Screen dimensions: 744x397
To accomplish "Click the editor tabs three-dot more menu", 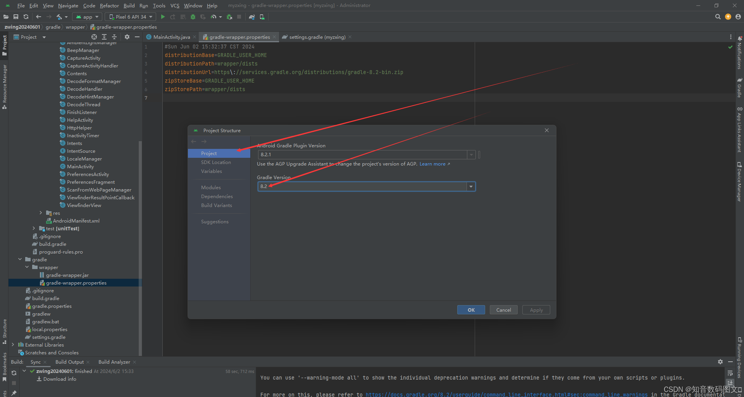I will click(731, 37).
